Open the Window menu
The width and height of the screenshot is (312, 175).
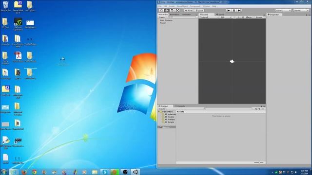206,6
